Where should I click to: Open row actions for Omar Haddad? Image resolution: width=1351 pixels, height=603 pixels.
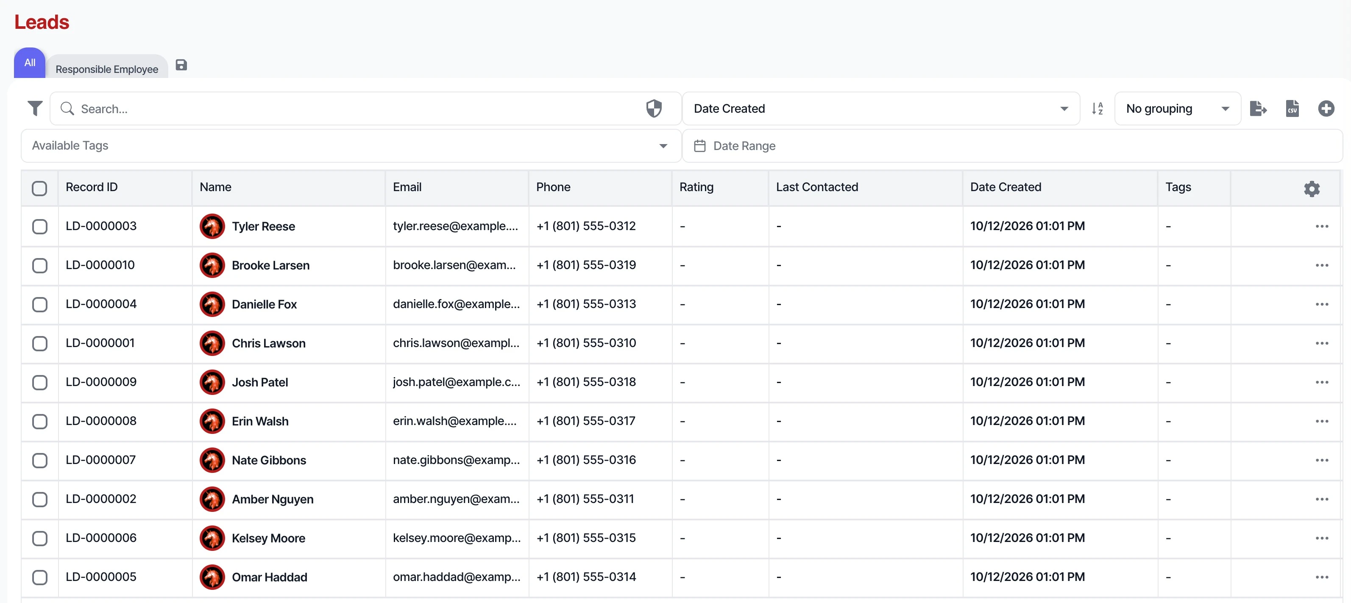1322,577
